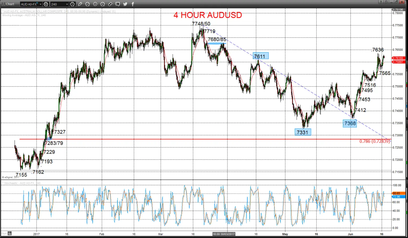Expand the AUD A0-FX symbol dropdown
The width and height of the screenshot is (408, 238).
[x=41, y=4]
